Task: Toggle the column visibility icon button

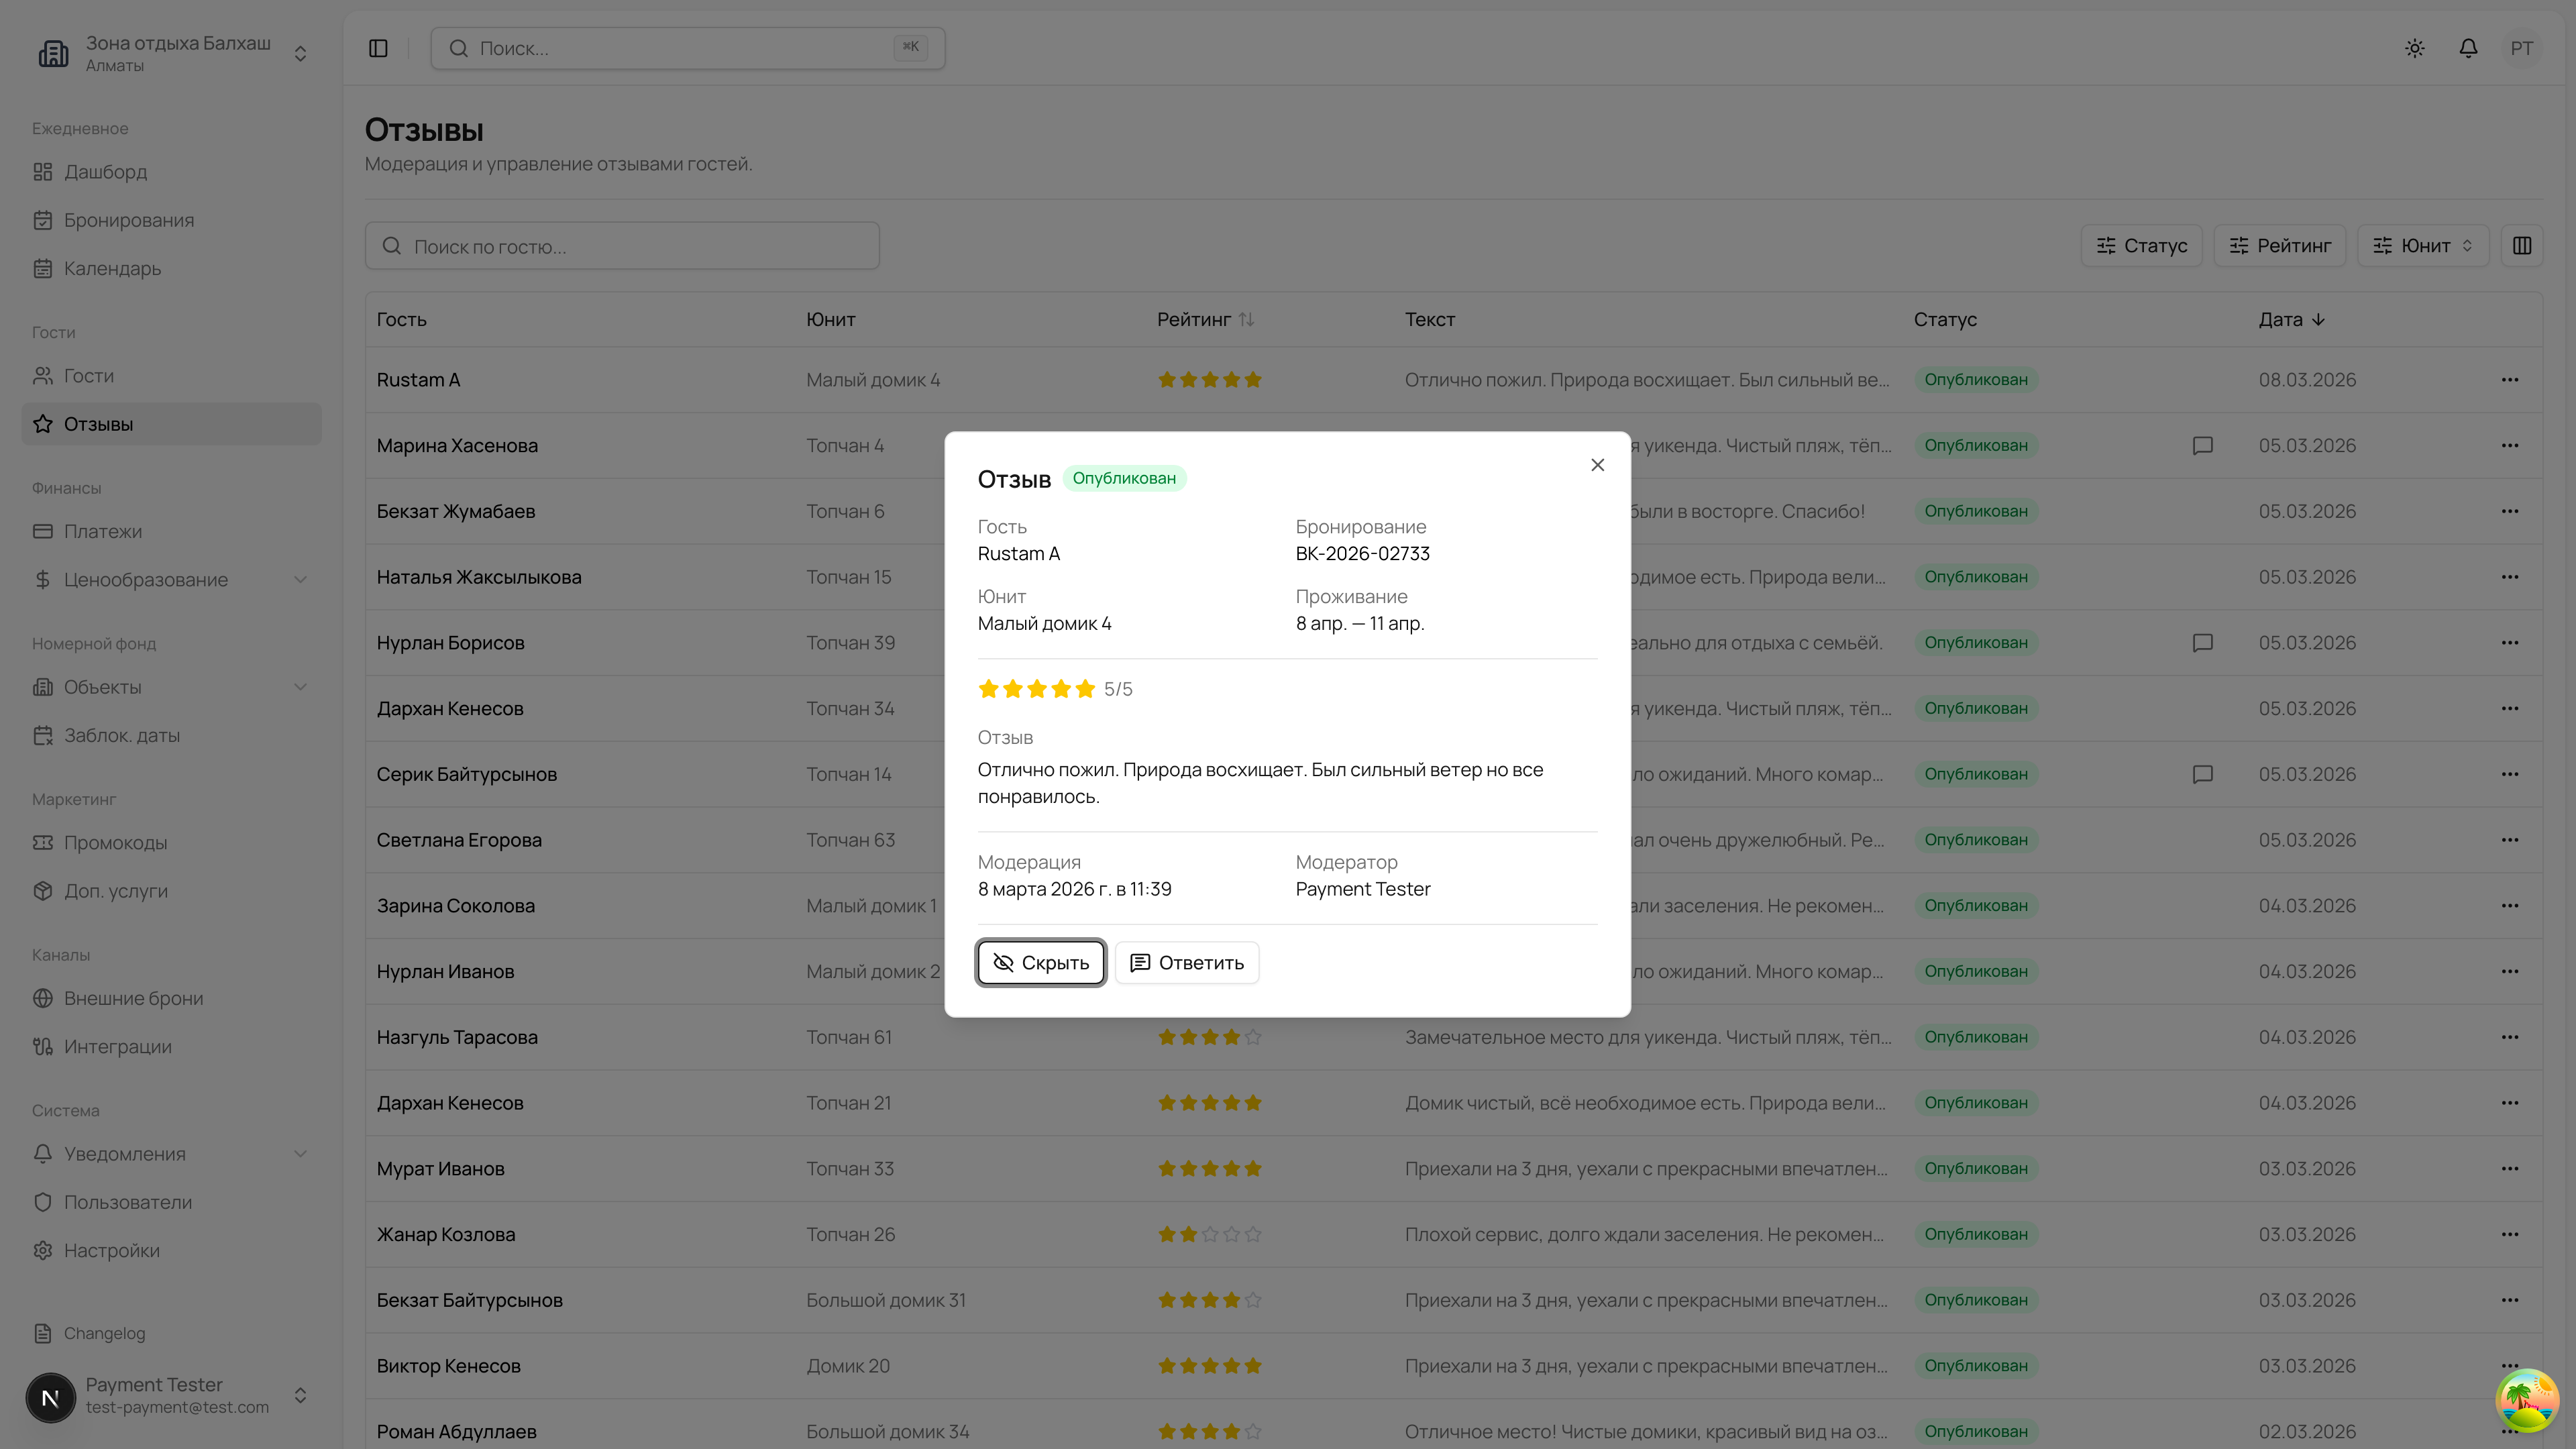Action: 2521,245
